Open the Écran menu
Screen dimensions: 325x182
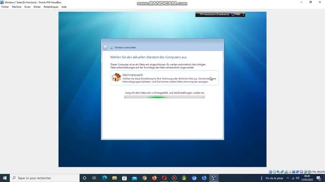[x=27, y=7]
